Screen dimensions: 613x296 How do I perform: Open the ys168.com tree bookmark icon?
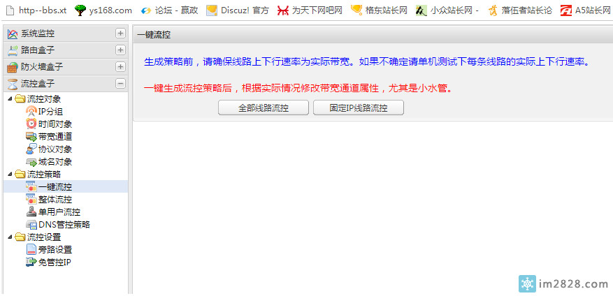[x=80, y=10]
